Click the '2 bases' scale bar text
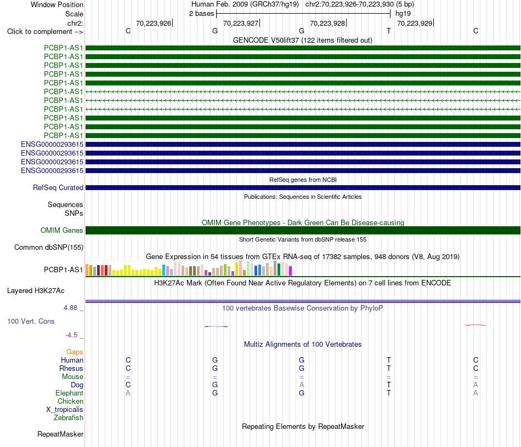 202,14
